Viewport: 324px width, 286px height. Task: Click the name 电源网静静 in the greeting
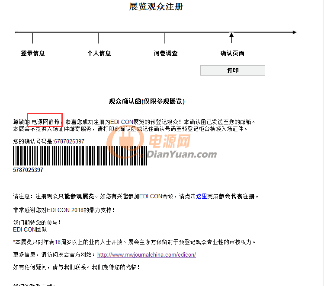[45, 122]
